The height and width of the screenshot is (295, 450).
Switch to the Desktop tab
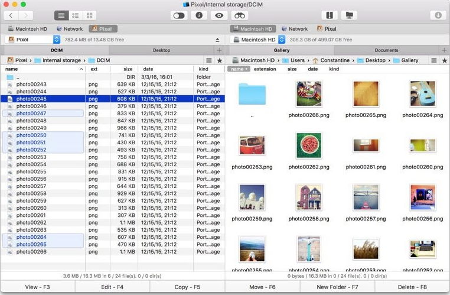(x=161, y=50)
